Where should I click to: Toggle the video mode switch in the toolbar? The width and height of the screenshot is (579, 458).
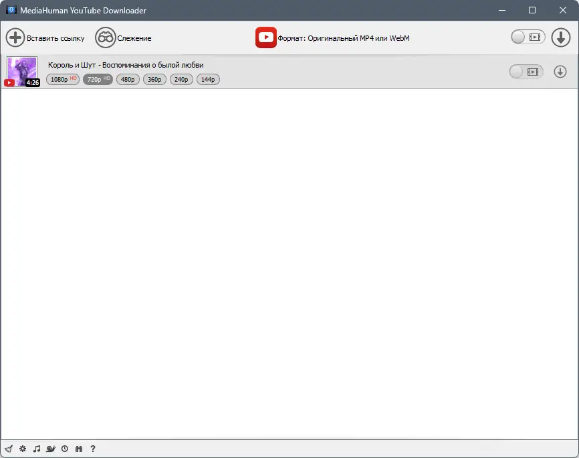528,37
